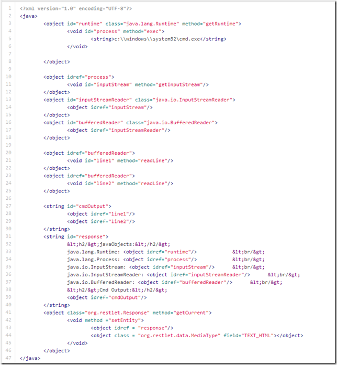Click line number 31 in the gutter
337x365 pixels.
(8, 237)
